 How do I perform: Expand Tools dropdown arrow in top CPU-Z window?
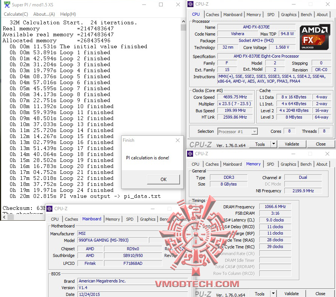pyautogui.click(x=274, y=144)
